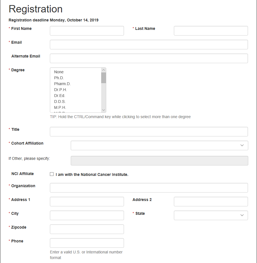Focus the Phone number field
257x263 pixels.
[x=87, y=243]
